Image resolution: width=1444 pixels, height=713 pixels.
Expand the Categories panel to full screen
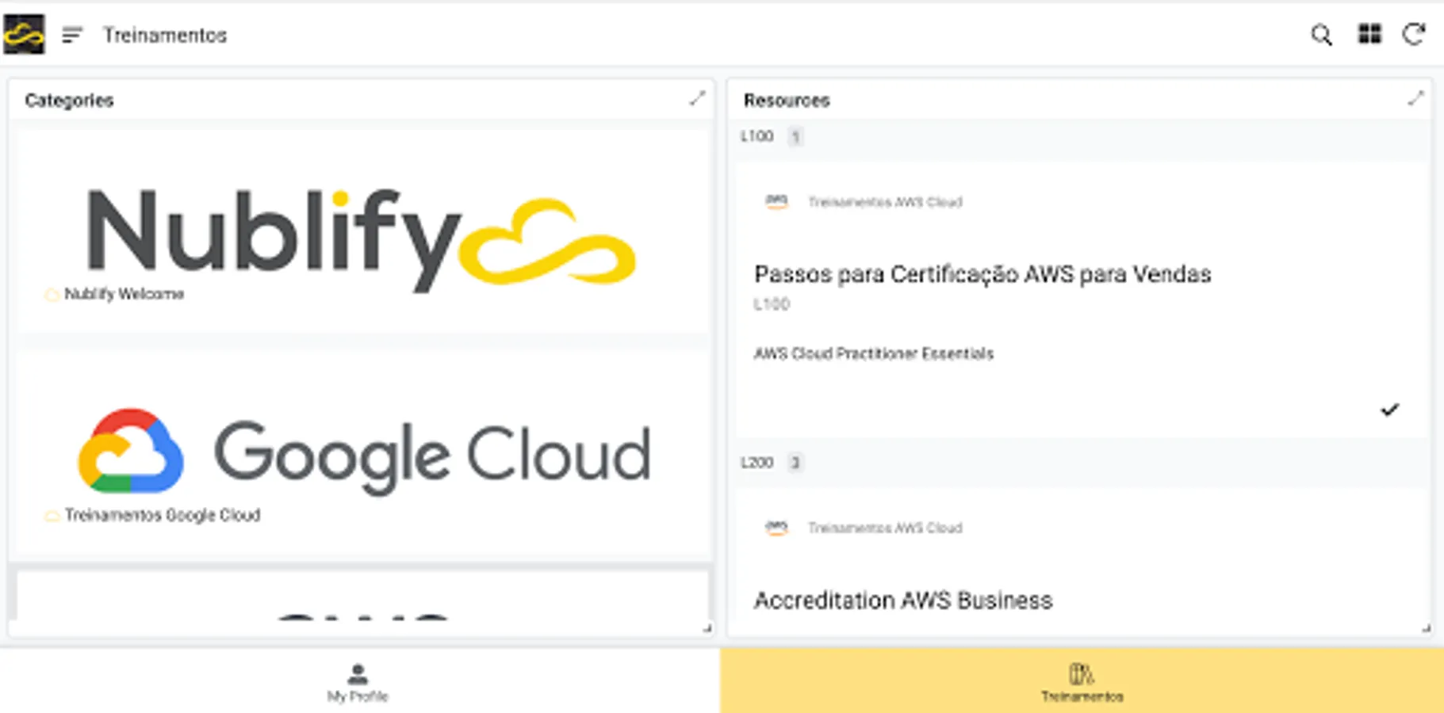tap(697, 99)
